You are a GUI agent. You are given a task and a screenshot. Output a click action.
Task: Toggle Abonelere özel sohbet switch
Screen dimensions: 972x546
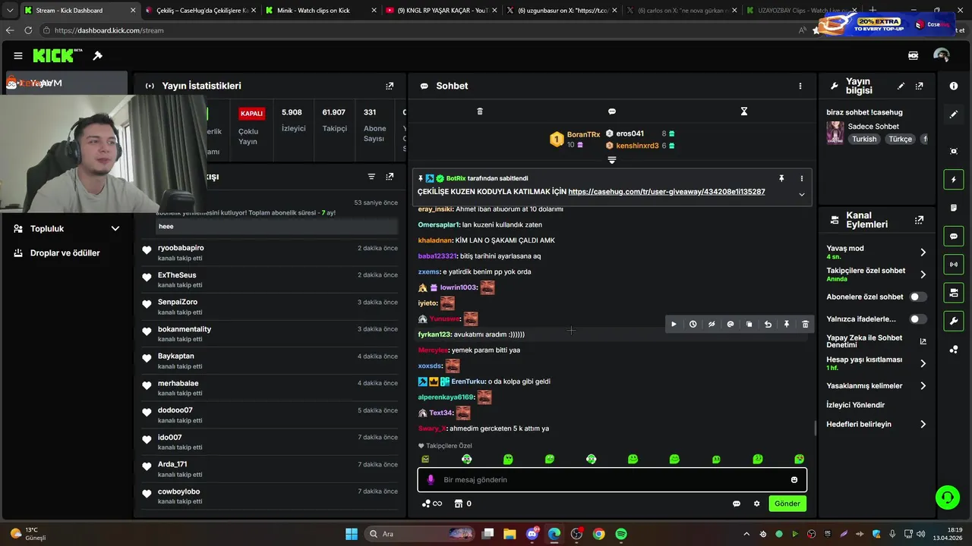(x=918, y=297)
